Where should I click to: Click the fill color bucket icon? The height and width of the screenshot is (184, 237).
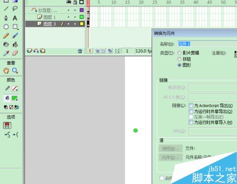pyautogui.click(x=7, y=98)
